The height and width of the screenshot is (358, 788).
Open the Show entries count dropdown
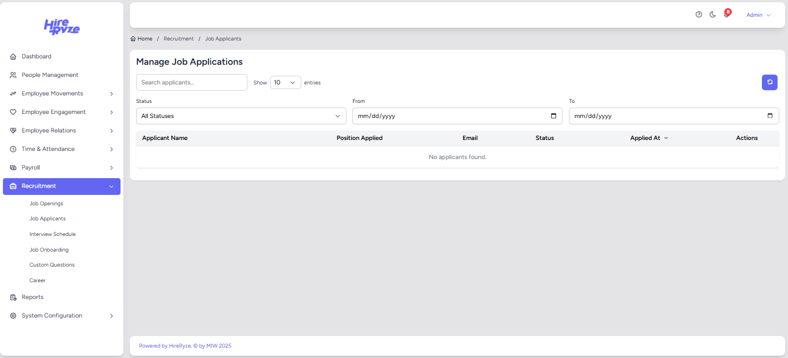285,83
